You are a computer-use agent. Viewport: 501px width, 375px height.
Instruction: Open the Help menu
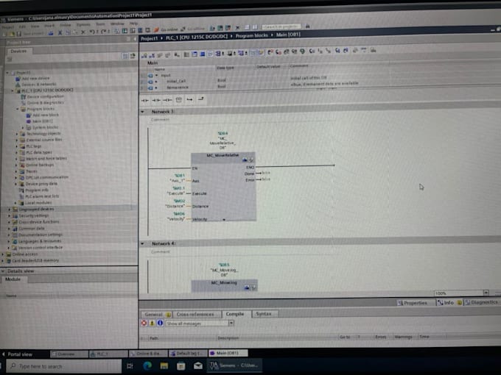[x=134, y=24]
